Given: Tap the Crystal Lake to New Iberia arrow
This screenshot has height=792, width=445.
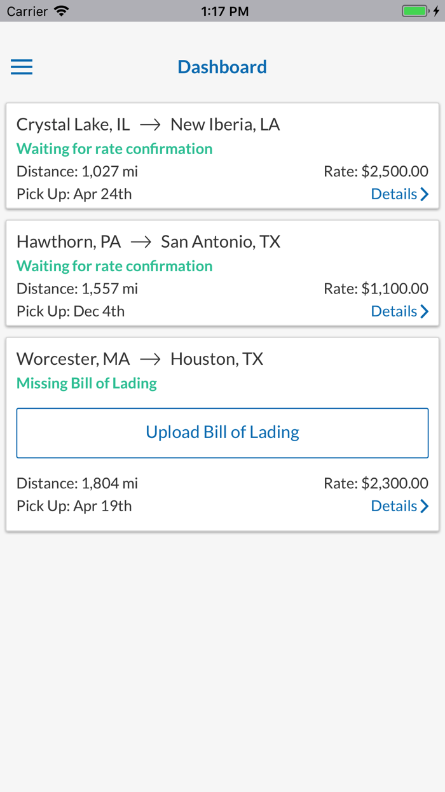Looking at the screenshot, I should [x=150, y=125].
